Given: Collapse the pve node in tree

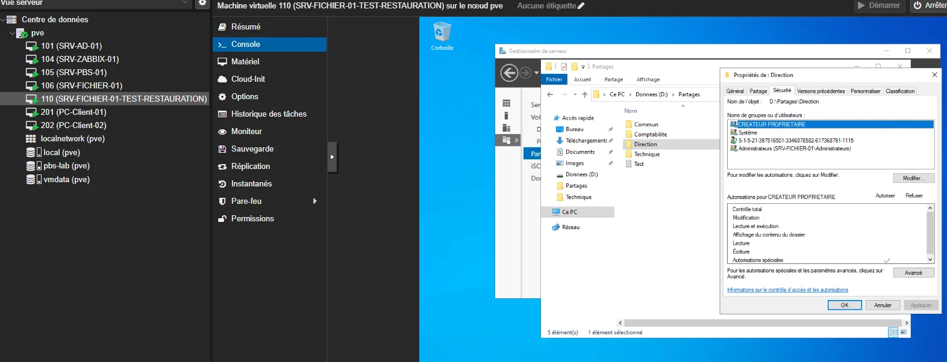Looking at the screenshot, I should tap(12, 33).
